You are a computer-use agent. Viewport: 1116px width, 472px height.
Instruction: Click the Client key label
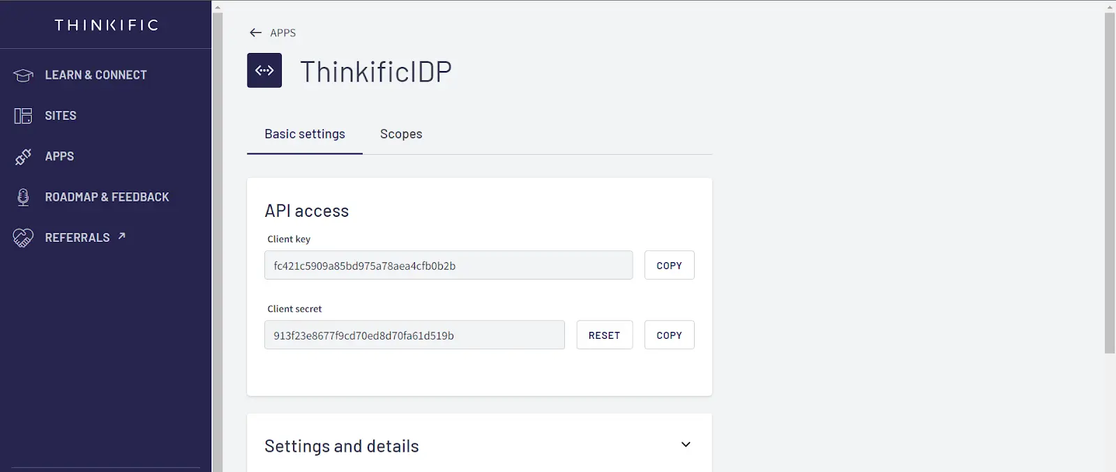(x=289, y=239)
